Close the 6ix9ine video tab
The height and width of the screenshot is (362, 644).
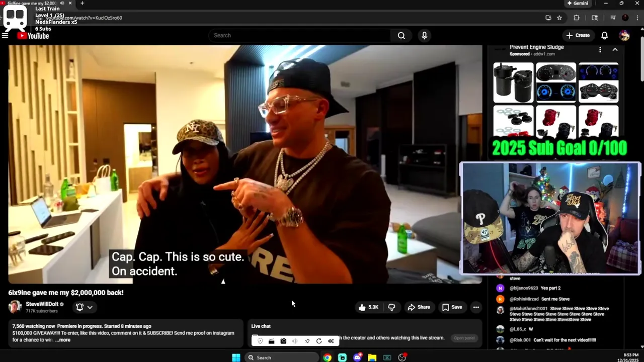click(70, 3)
